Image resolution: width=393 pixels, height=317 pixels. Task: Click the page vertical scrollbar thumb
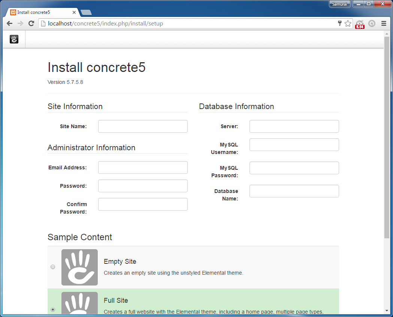point(387,137)
